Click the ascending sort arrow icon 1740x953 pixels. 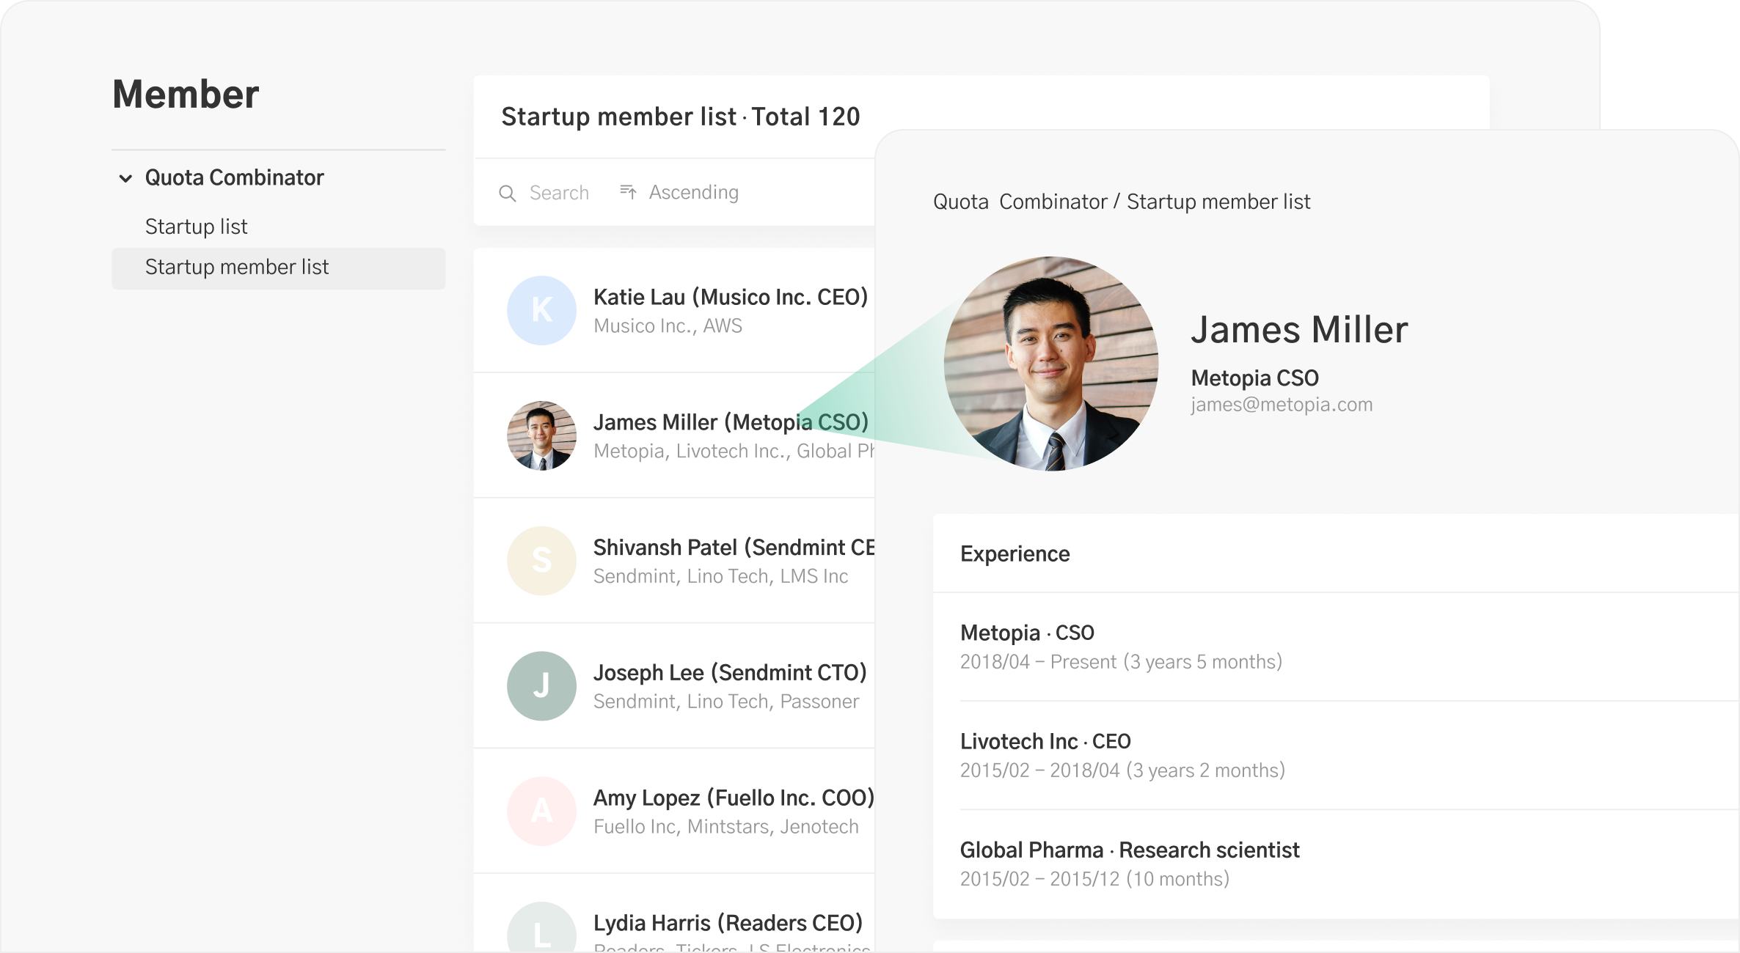(628, 192)
